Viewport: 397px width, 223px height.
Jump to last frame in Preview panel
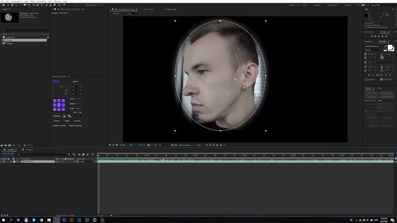[386, 37]
